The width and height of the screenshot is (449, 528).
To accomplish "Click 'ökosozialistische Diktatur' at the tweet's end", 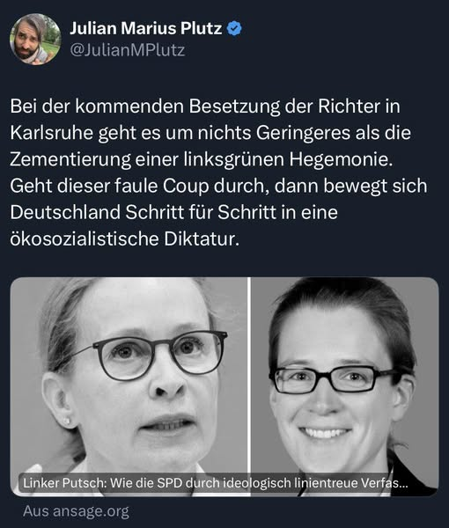I will click(125, 239).
